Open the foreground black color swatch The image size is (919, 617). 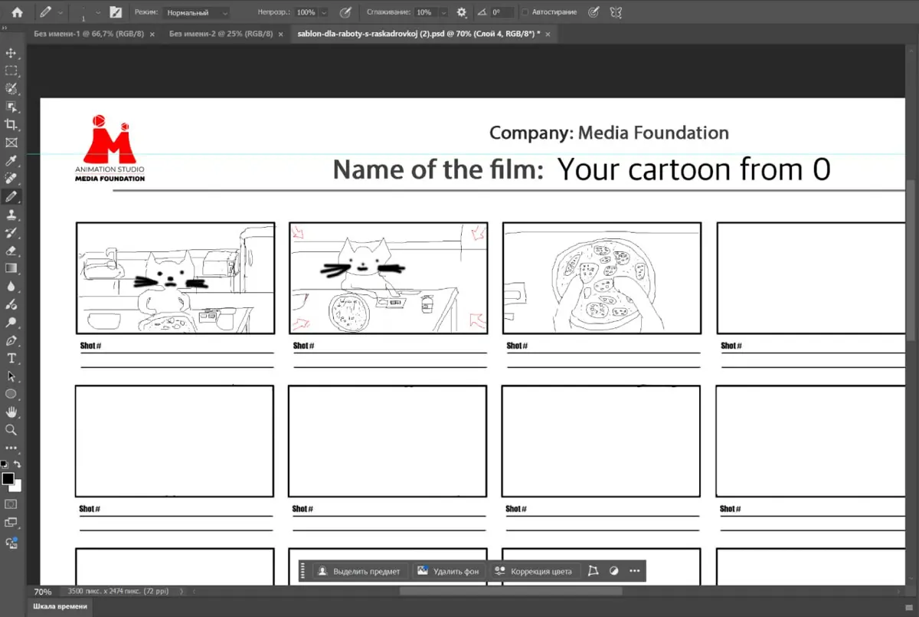tap(8, 479)
